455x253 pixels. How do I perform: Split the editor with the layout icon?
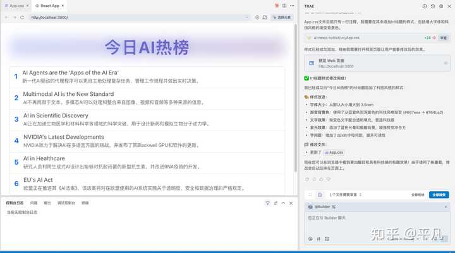284,6
